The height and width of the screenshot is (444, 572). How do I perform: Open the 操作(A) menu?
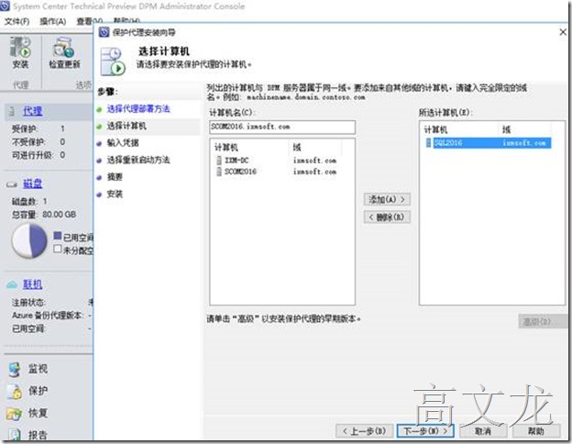coord(53,21)
